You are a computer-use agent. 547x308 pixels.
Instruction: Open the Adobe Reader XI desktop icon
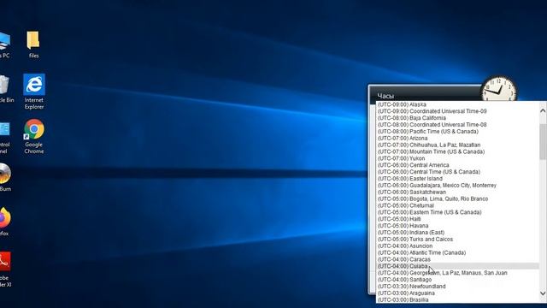(5, 269)
